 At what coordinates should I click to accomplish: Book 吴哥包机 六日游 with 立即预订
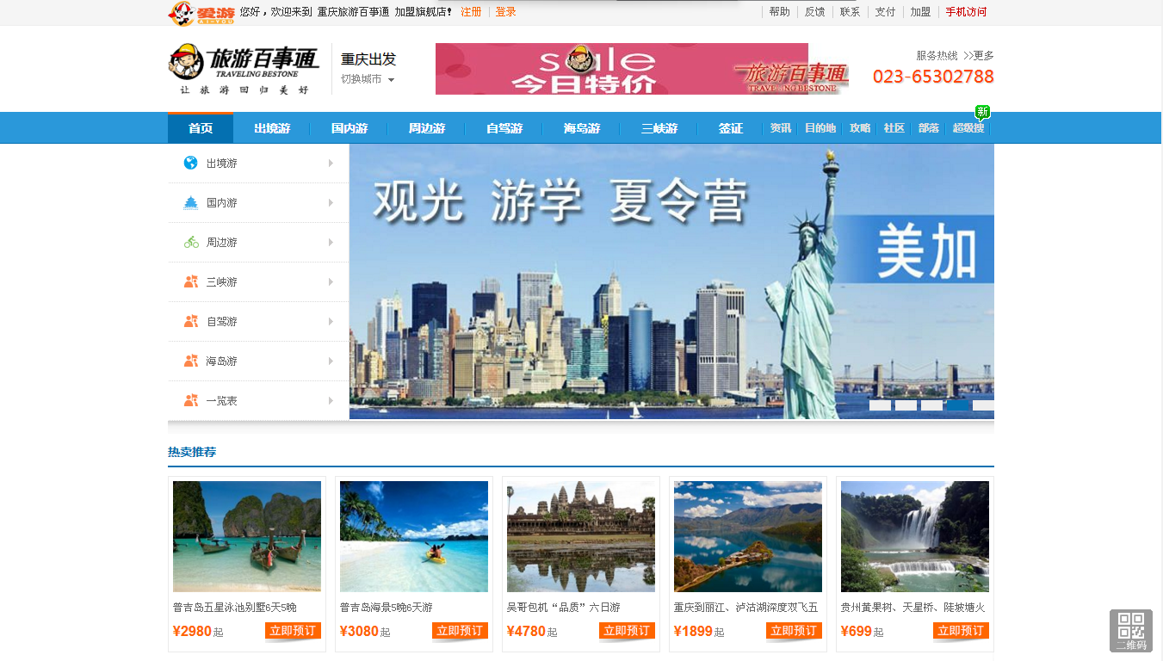click(x=627, y=631)
